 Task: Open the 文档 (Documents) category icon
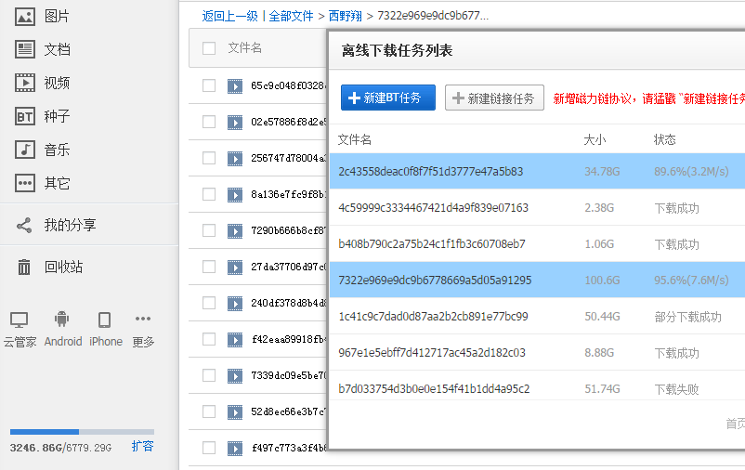pyautogui.click(x=25, y=49)
